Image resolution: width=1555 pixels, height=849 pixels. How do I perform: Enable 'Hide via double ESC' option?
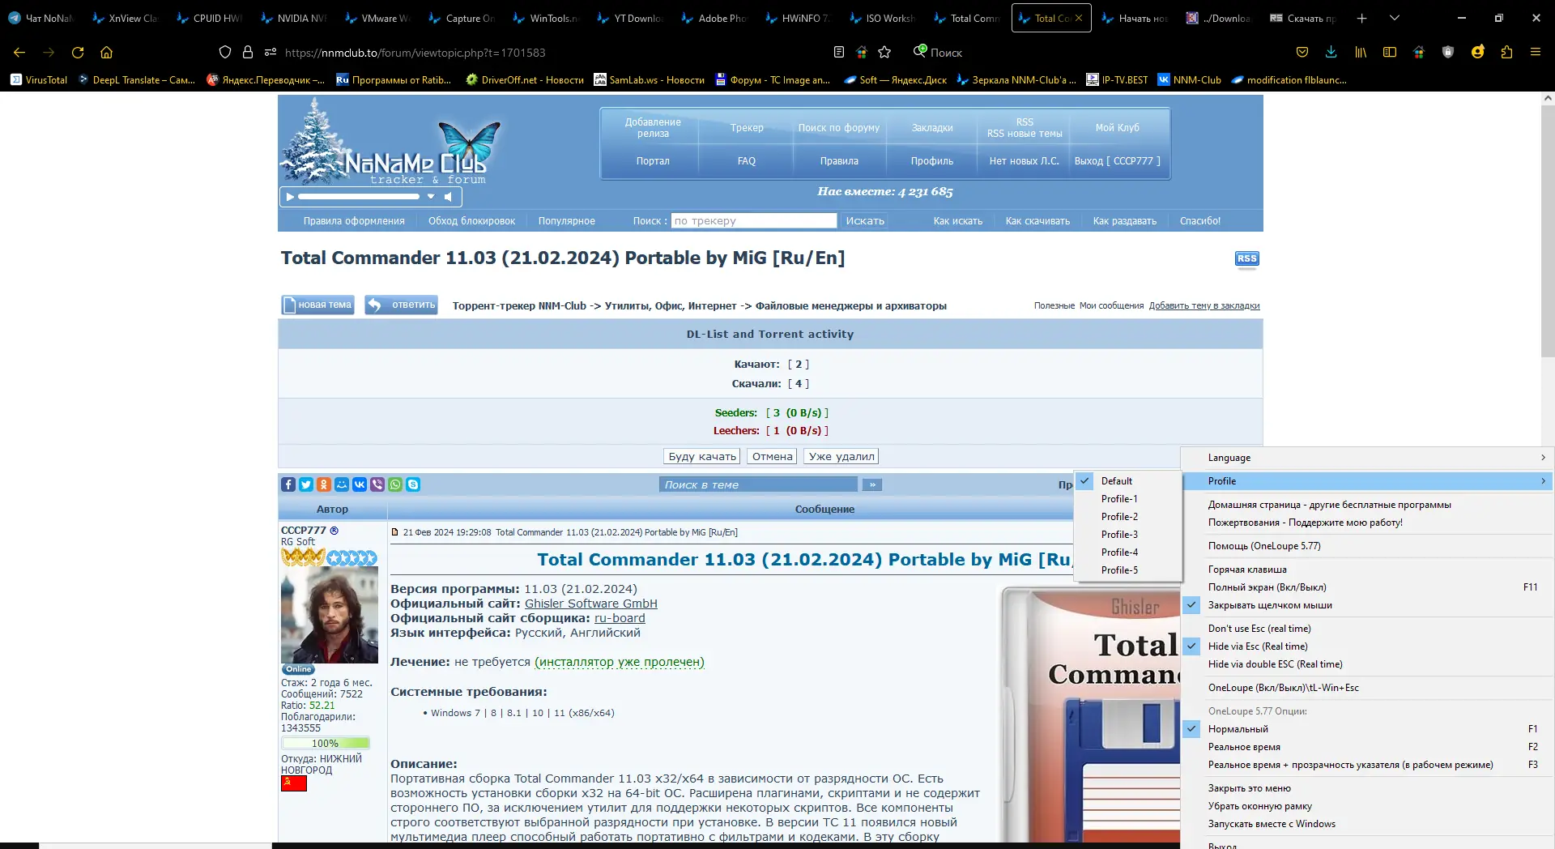[1368, 664]
